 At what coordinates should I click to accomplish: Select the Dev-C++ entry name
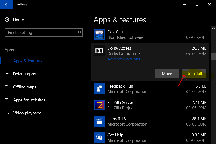[x=116, y=32]
